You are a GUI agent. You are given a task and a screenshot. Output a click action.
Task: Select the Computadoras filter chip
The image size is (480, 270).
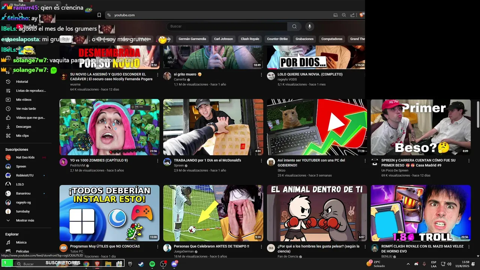click(x=332, y=39)
